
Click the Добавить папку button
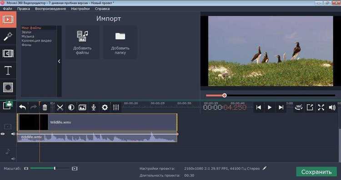coord(120,42)
